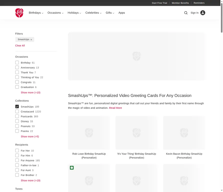Remove the SmashUps filter chip via X
223x192 pixels.
tap(31, 39)
